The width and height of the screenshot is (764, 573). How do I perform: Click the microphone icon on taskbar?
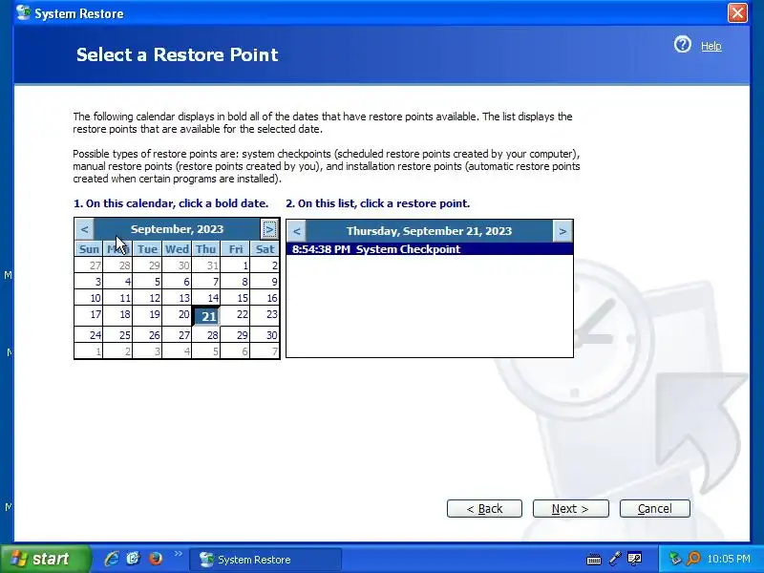[x=615, y=559]
